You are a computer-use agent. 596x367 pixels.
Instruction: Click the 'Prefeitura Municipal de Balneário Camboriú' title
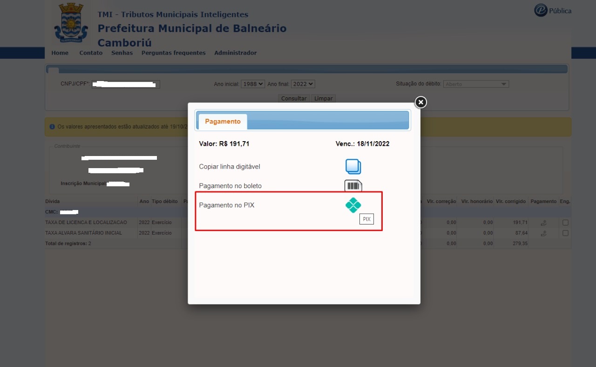click(192, 35)
